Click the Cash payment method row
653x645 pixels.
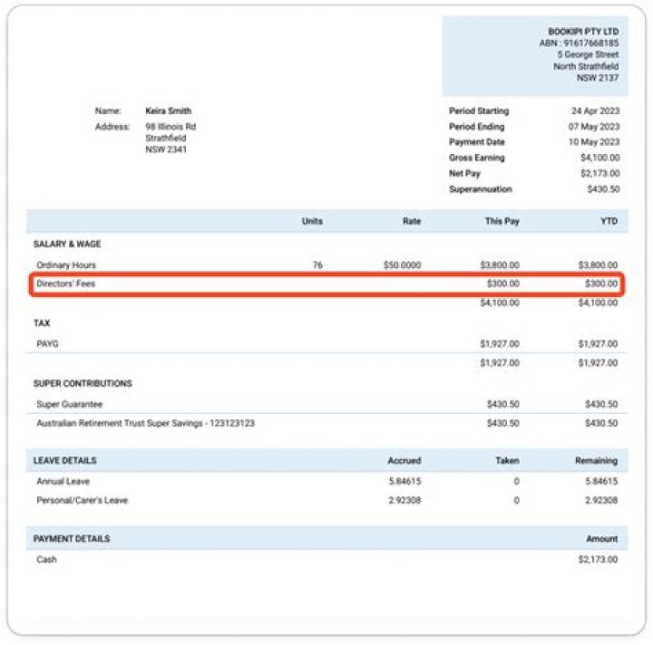[46, 560]
